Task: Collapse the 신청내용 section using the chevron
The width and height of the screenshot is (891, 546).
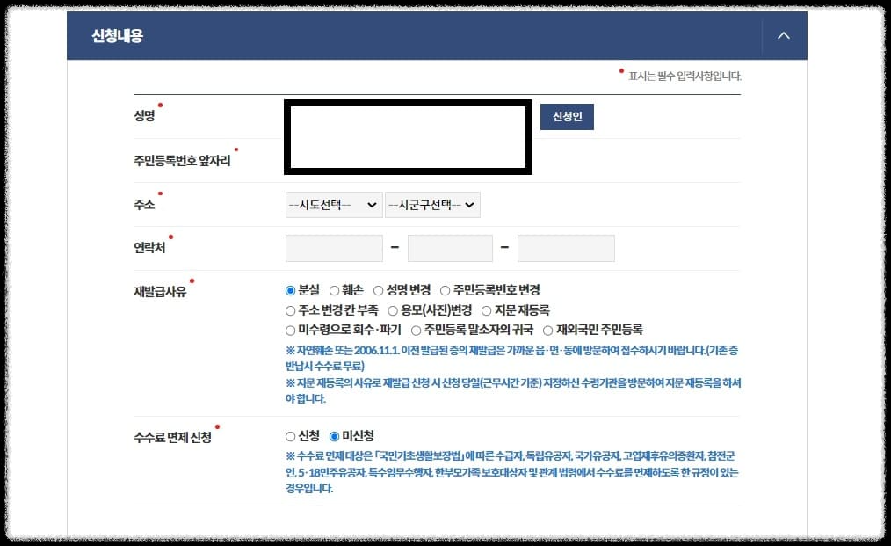Action: pyautogui.click(x=782, y=35)
